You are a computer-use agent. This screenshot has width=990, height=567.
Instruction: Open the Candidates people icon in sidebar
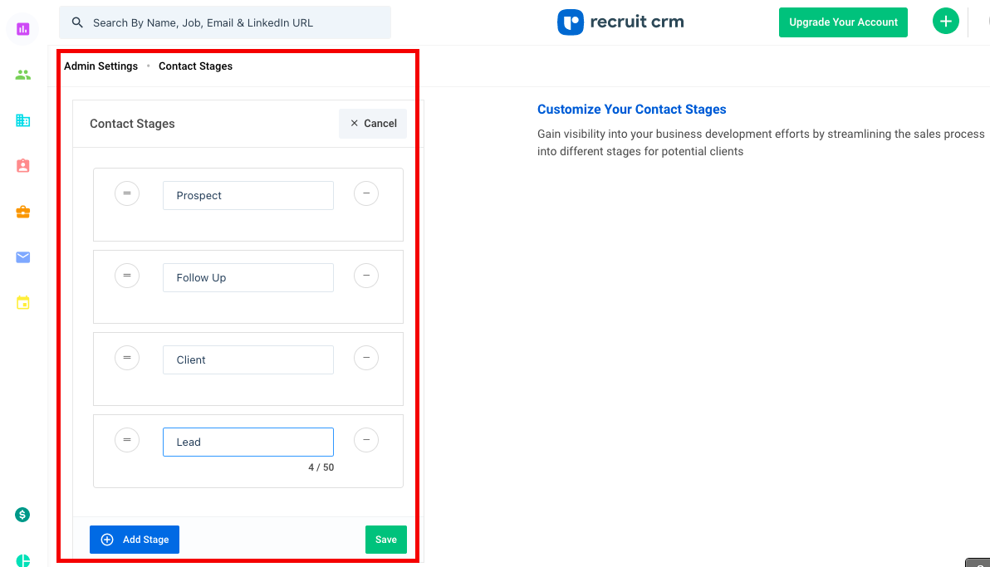22,76
